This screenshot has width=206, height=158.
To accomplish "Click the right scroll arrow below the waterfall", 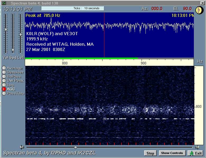I will tap(197, 147).
